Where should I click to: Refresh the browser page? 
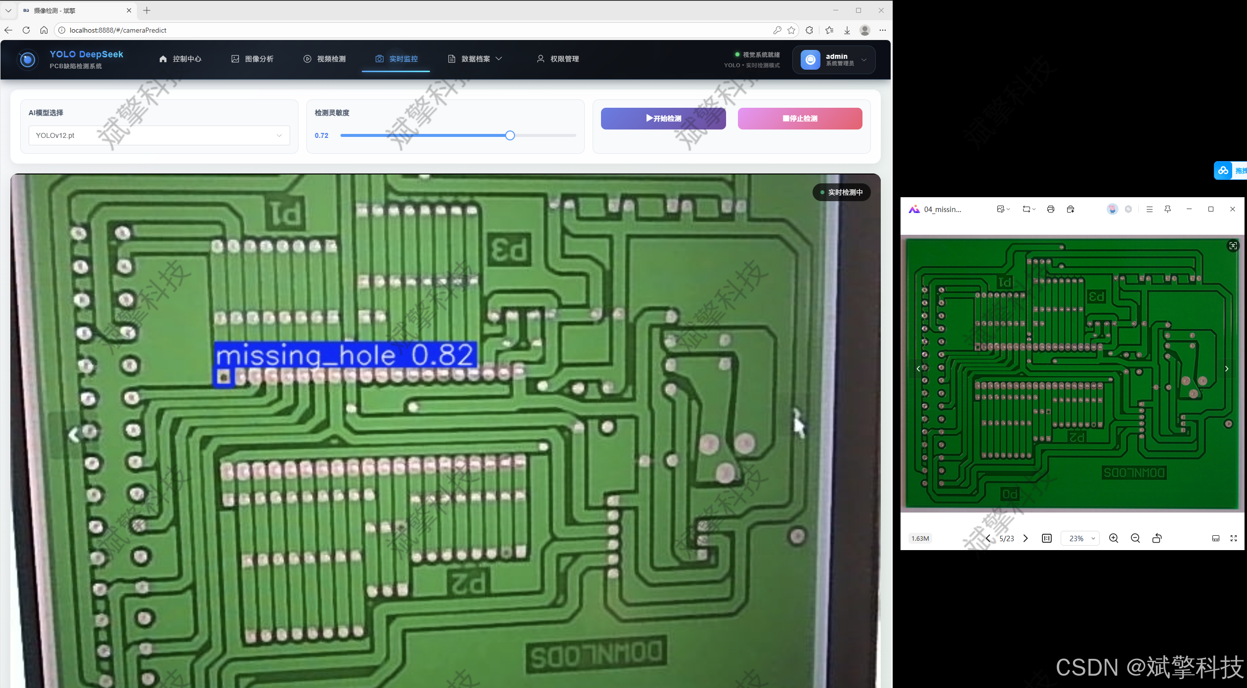point(26,30)
